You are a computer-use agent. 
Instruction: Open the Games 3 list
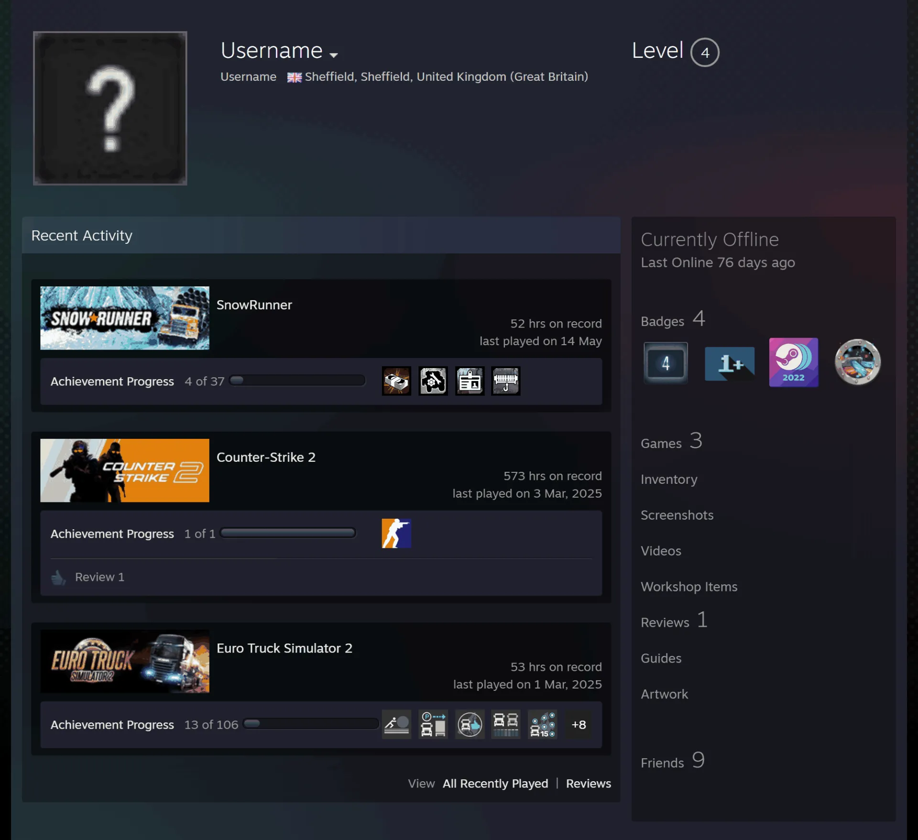tap(671, 441)
